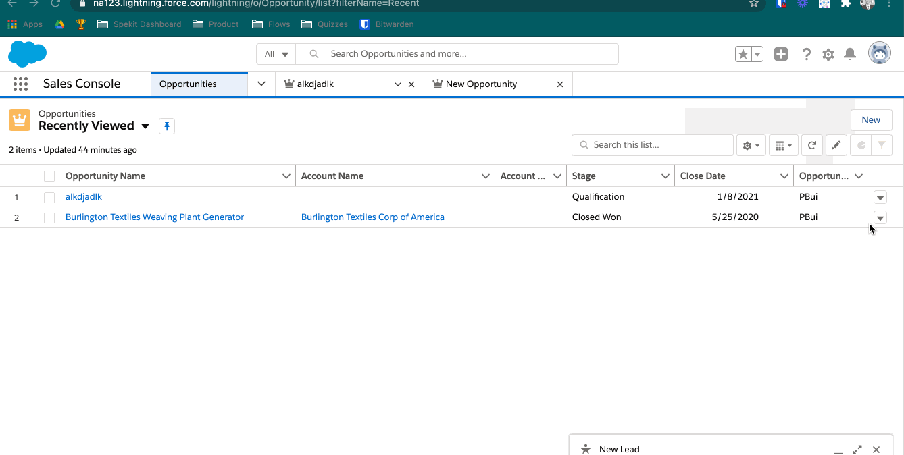Edit list inline with pencil icon
The height and width of the screenshot is (455, 904).
click(x=836, y=145)
